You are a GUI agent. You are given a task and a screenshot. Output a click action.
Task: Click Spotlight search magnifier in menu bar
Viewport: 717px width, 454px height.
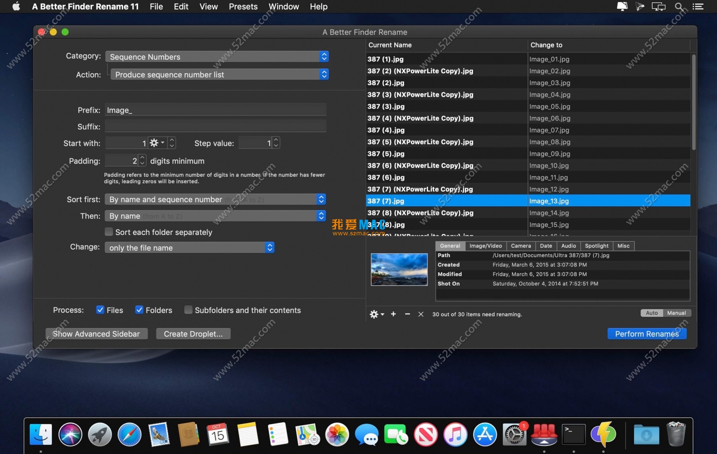(679, 6)
